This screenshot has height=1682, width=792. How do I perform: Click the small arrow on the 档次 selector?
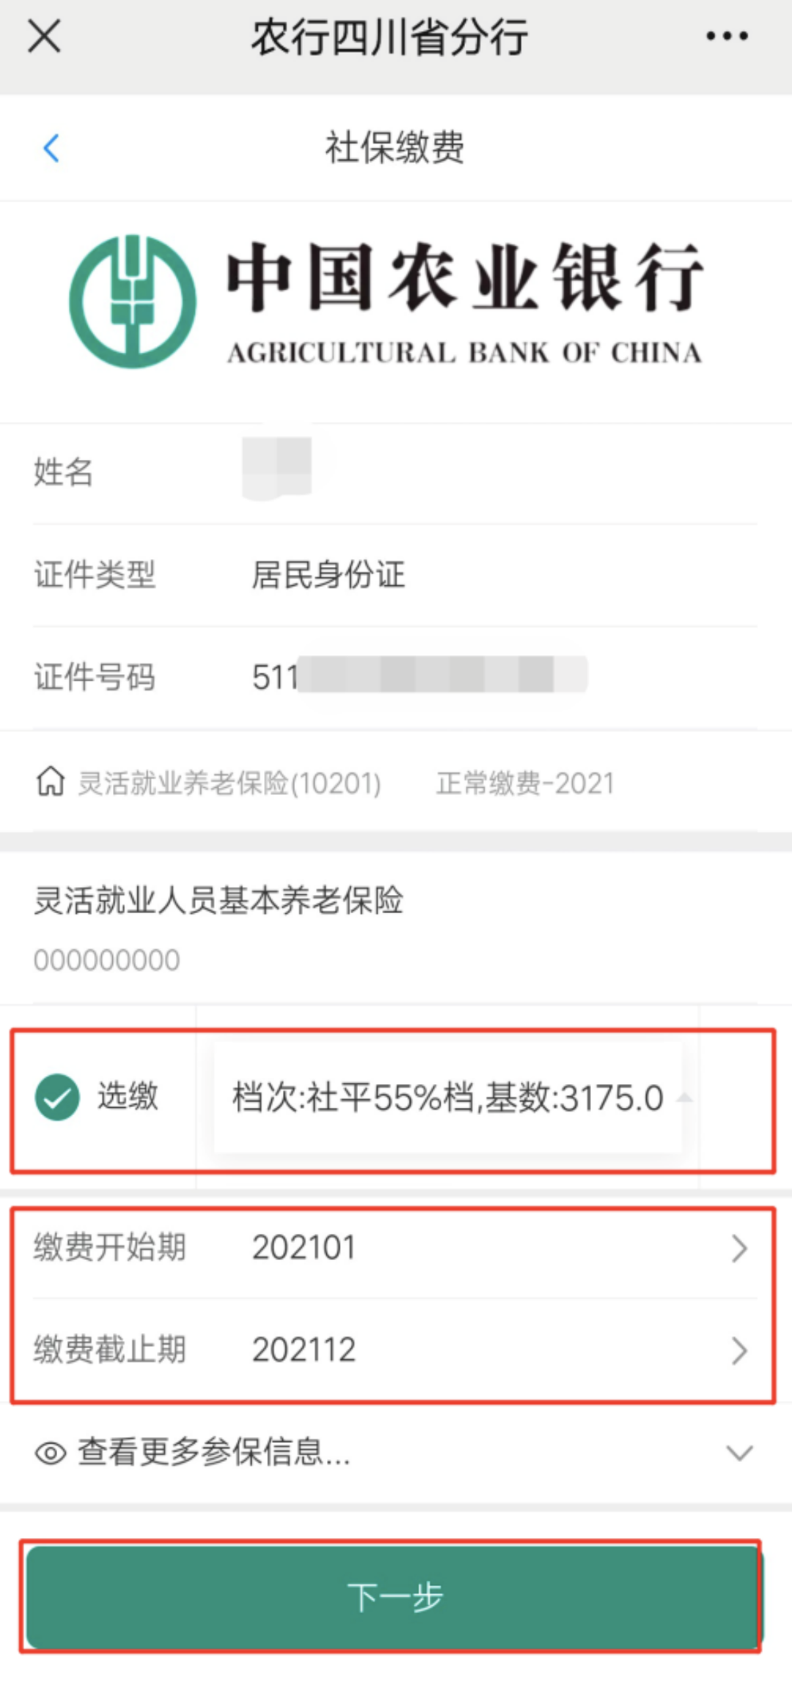[x=684, y=1097]
